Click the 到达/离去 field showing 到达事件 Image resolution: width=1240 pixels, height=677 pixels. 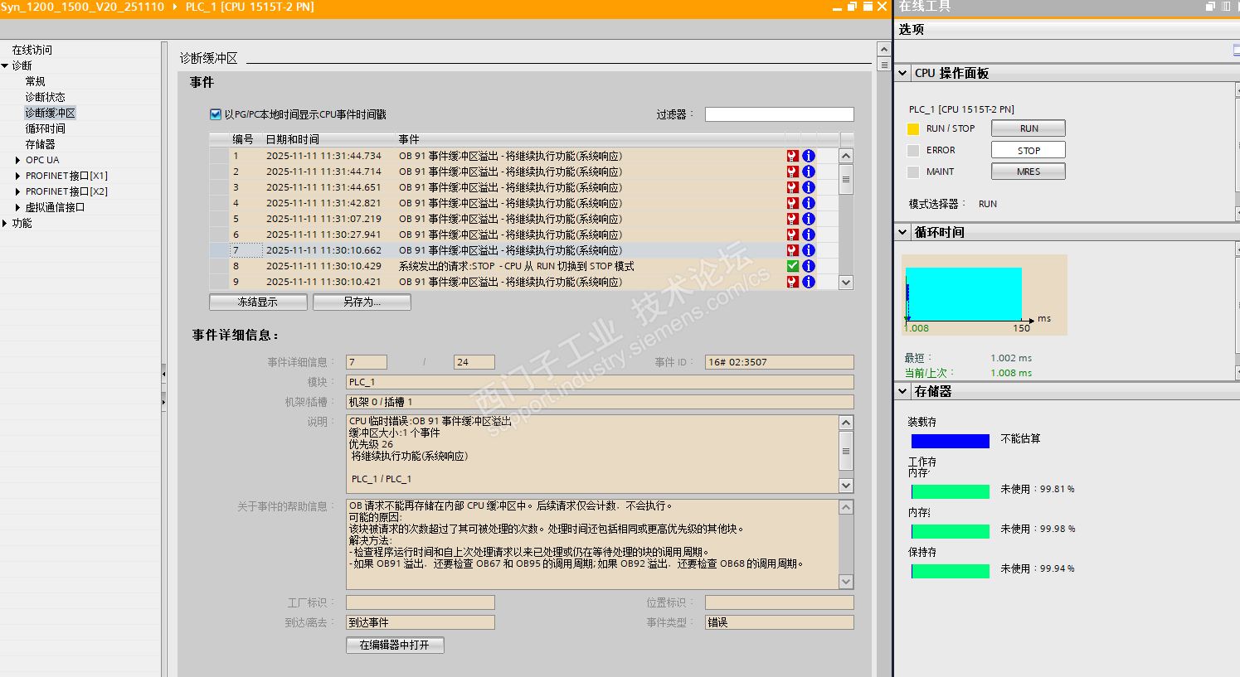click(420, 622)
